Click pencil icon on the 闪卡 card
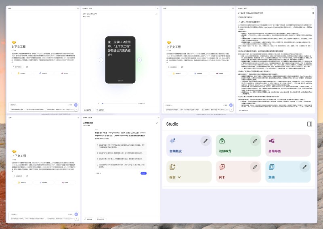The width and height of the screenshot is (323, 229). (255, 167)
